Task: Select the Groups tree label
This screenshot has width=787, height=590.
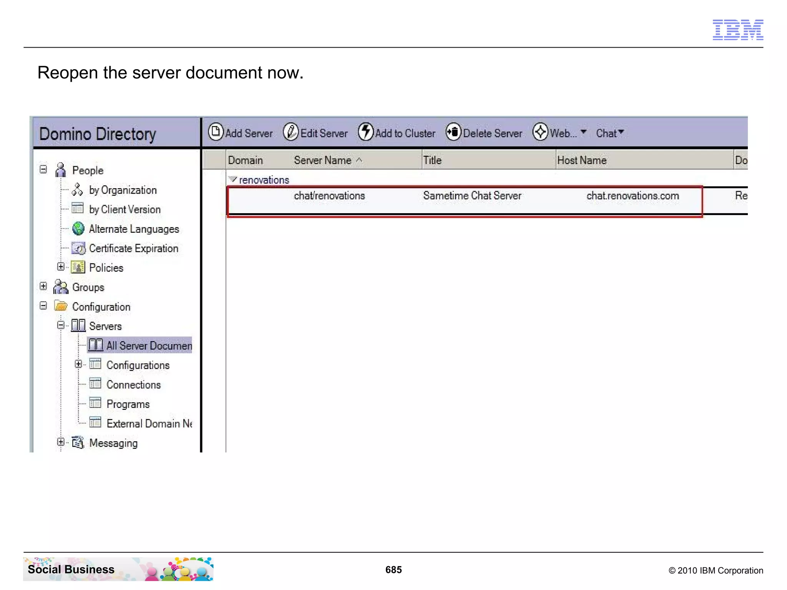Action: (x=88, y=287)
